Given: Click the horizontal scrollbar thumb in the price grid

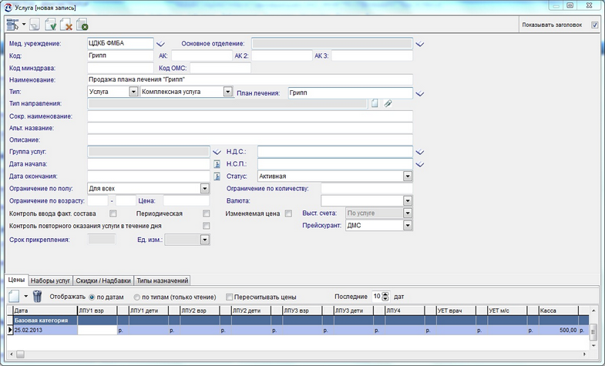Looking at the screenshot, I should (x=20, y=354).
